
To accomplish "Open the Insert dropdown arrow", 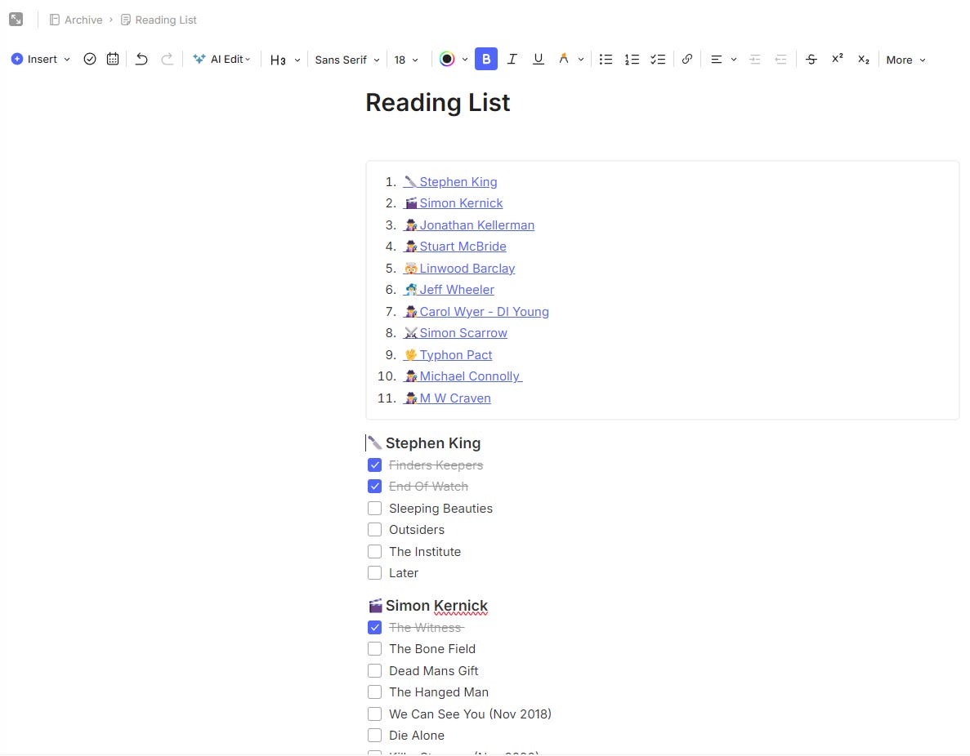I will [x=67, y=60].
